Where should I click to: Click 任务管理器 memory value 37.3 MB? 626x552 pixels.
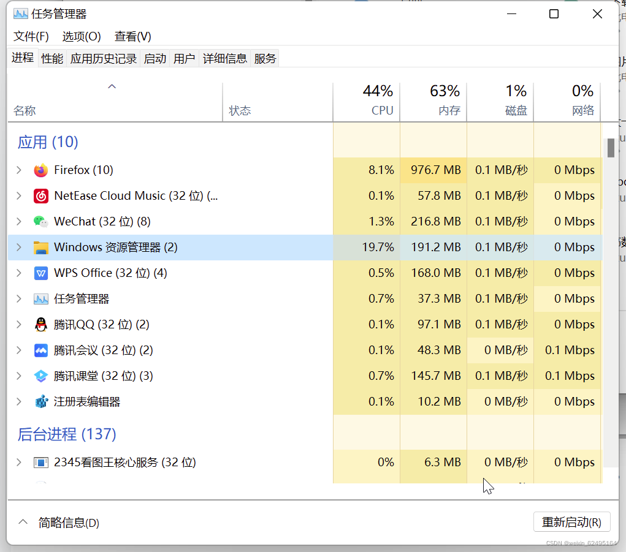tap(439, 299)
